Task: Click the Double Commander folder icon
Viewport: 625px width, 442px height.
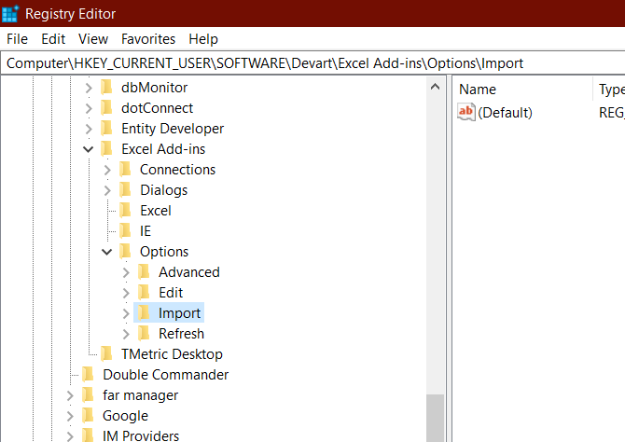Action: tap(88, 375)
